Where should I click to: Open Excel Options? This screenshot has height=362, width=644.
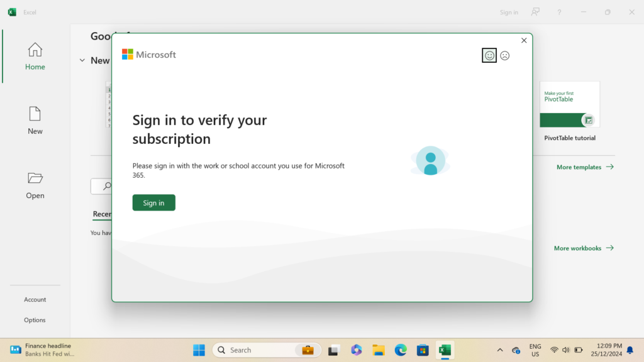point(35,320)
